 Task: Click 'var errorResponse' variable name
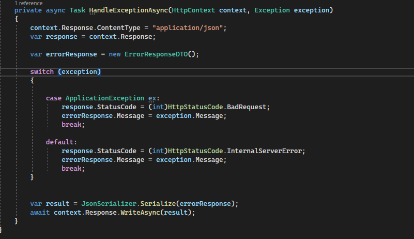[71, 54]
